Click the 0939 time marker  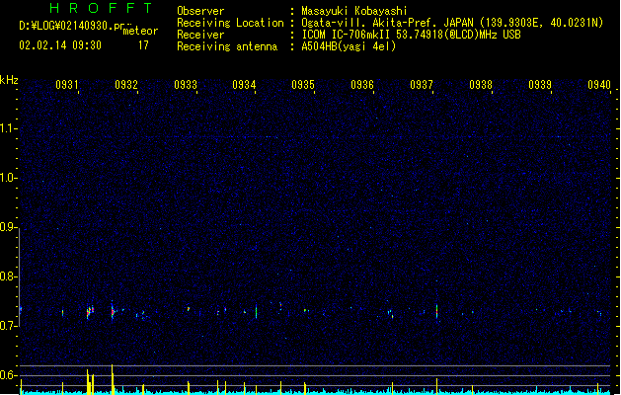coord(540,85)
